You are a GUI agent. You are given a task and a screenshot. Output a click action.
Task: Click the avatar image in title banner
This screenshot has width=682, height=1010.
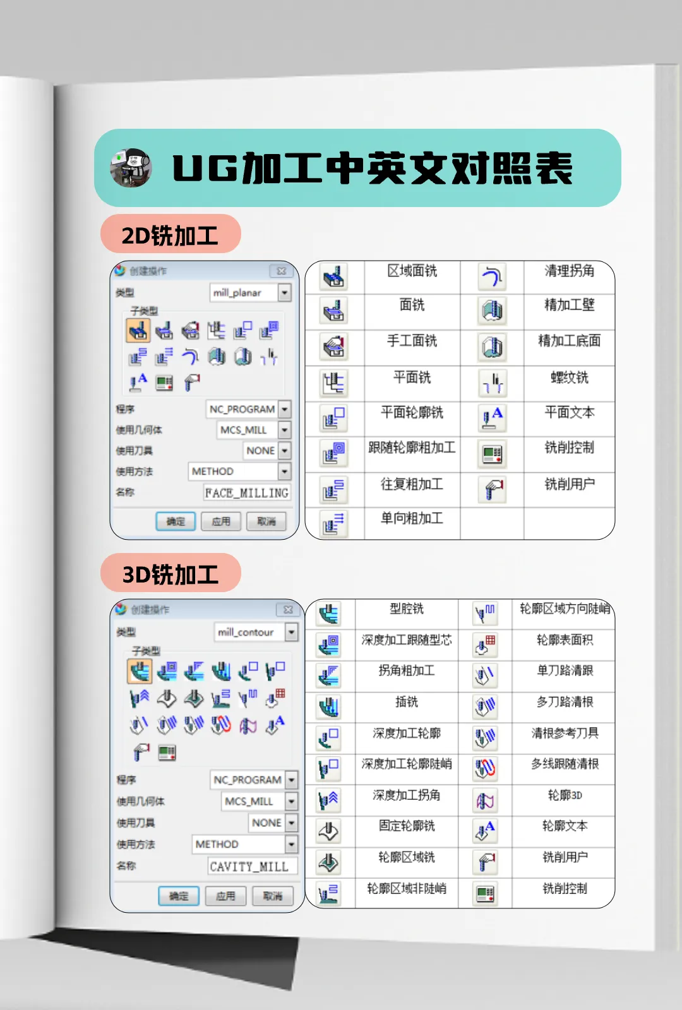pos(131,168)
